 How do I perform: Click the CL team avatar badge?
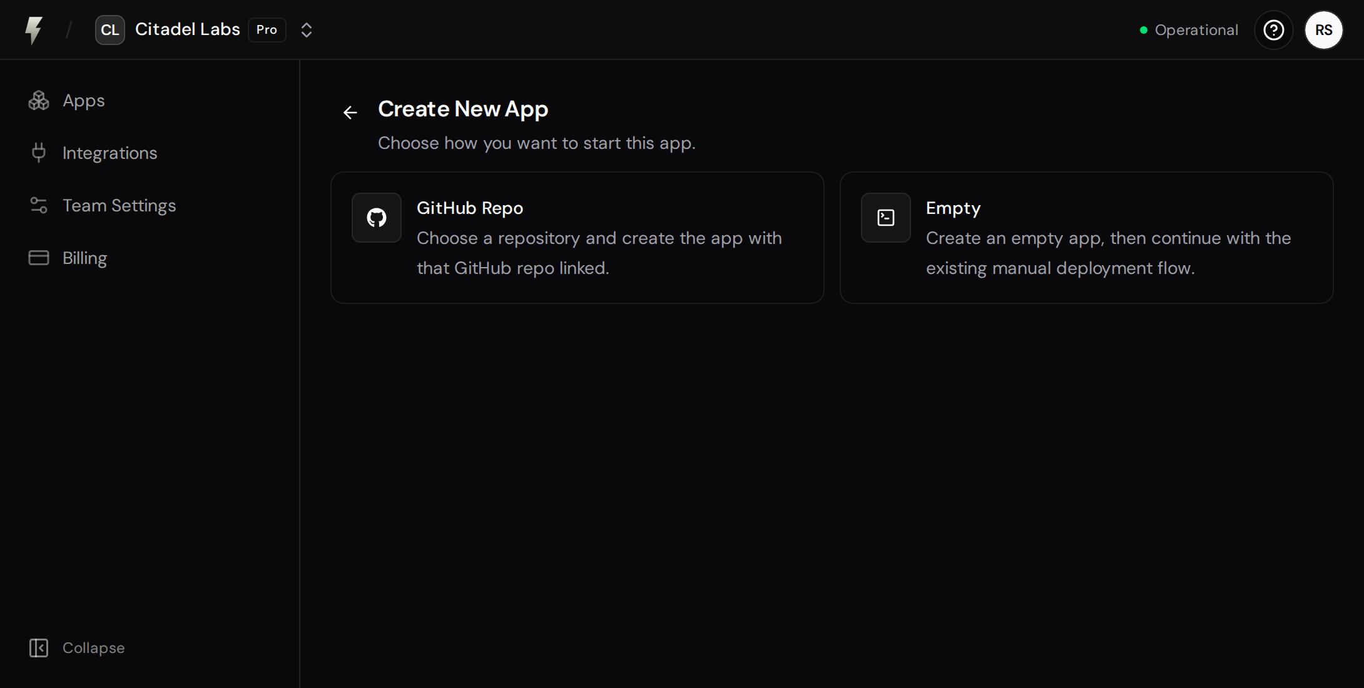point(109,30)
